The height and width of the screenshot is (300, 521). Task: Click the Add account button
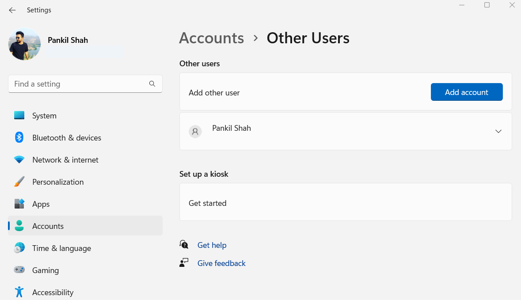tap(467, 92)
